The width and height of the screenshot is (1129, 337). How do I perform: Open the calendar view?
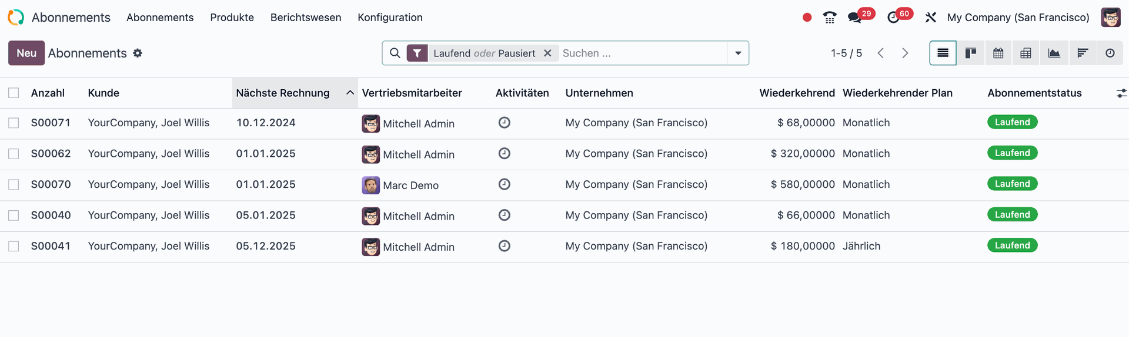998,53
